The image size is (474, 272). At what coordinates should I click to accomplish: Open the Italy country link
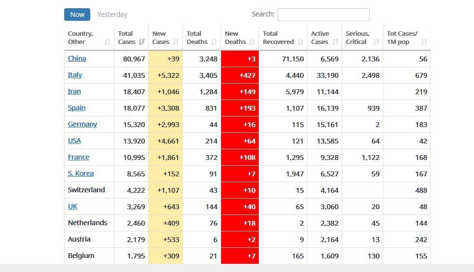(x=75, y=75)
